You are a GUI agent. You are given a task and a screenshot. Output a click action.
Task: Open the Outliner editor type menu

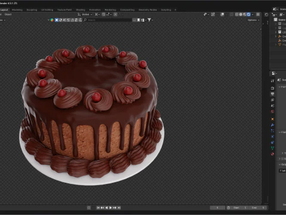point(274,14)
